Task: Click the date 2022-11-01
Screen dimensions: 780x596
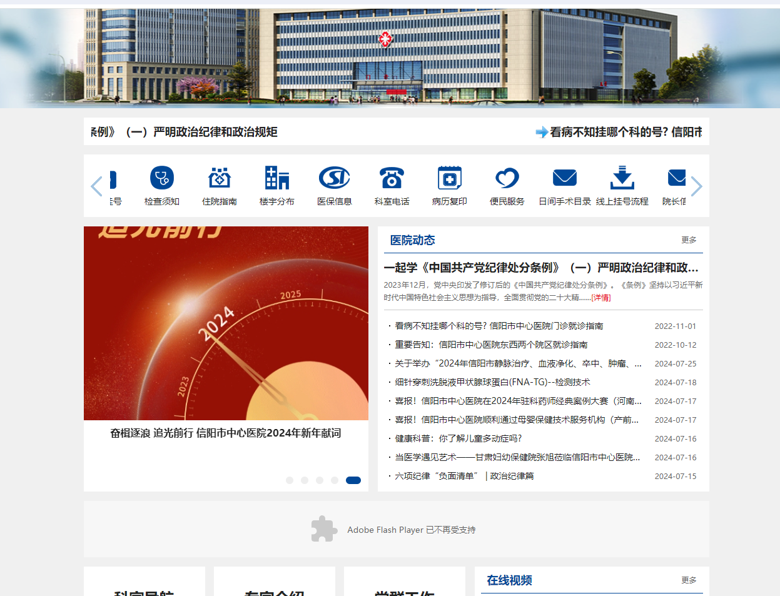Action: point(676,326)
